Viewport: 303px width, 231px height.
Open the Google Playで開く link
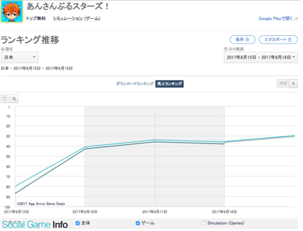(276, 18)
